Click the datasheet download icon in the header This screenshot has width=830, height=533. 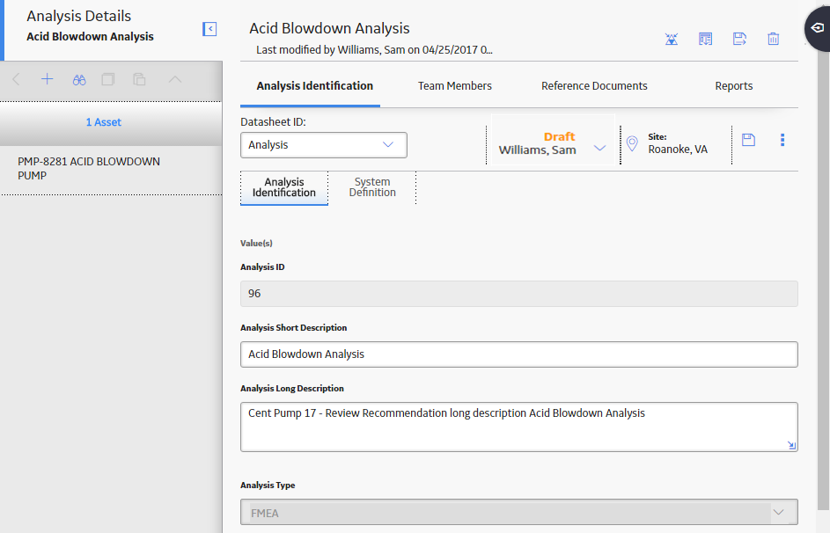click(705, 39)
